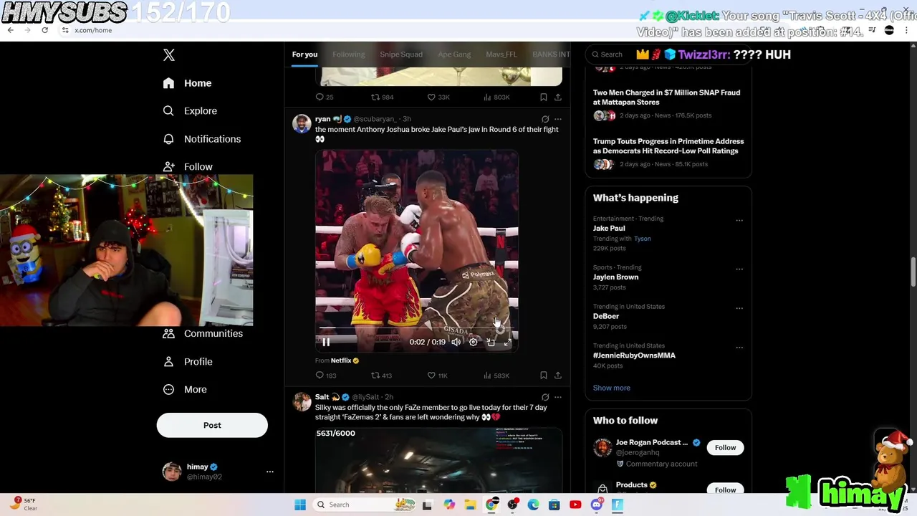Image resolution: width=917 pixels, height=516 pixels.
Task: Reply to the post with 25 comments
Action: point(325,97)
